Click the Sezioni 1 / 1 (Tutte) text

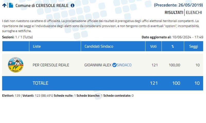click(x=17, y=37)
